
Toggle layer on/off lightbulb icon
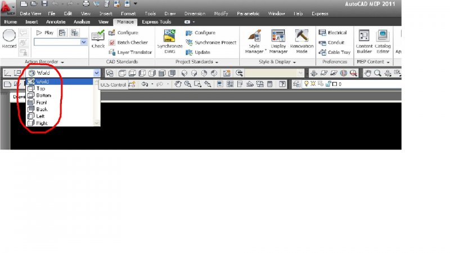click(x=307, y=84)
